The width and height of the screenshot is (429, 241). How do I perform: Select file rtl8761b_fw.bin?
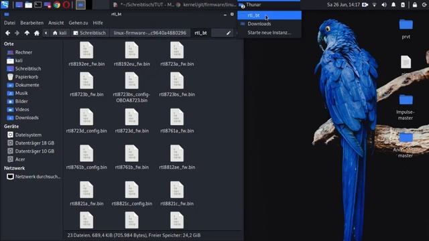[131, 157]
